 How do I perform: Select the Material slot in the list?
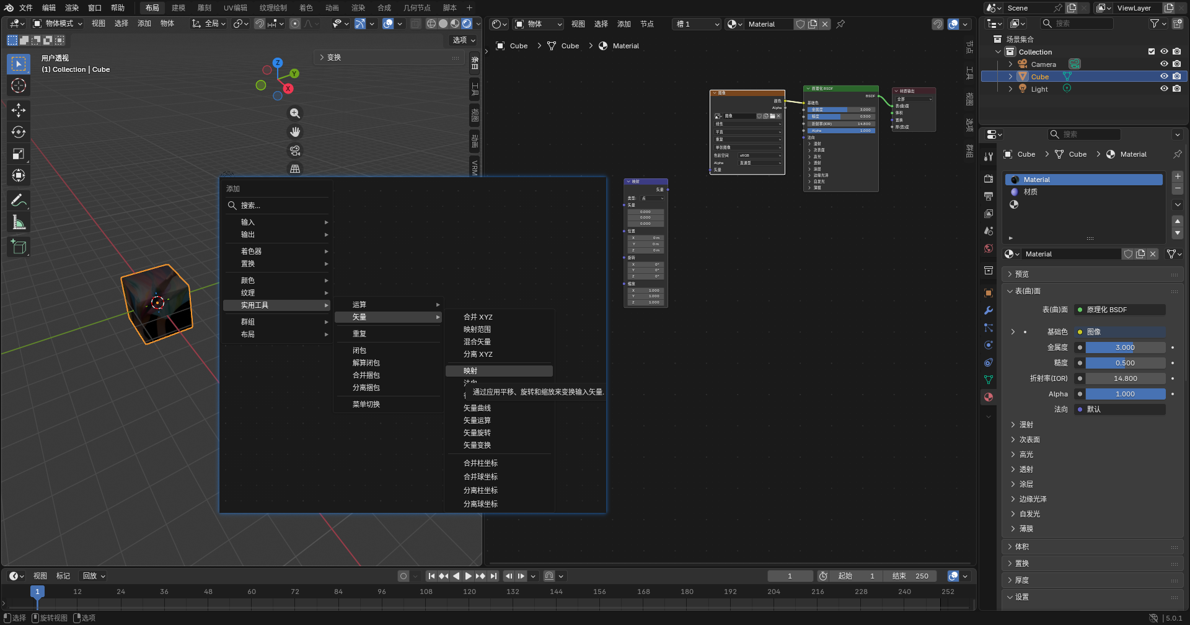1083,180
